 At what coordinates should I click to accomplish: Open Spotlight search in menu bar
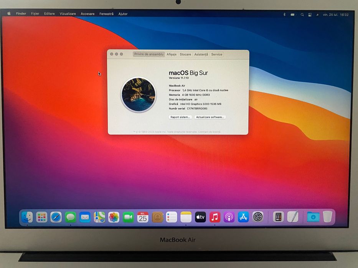[302, 15]
